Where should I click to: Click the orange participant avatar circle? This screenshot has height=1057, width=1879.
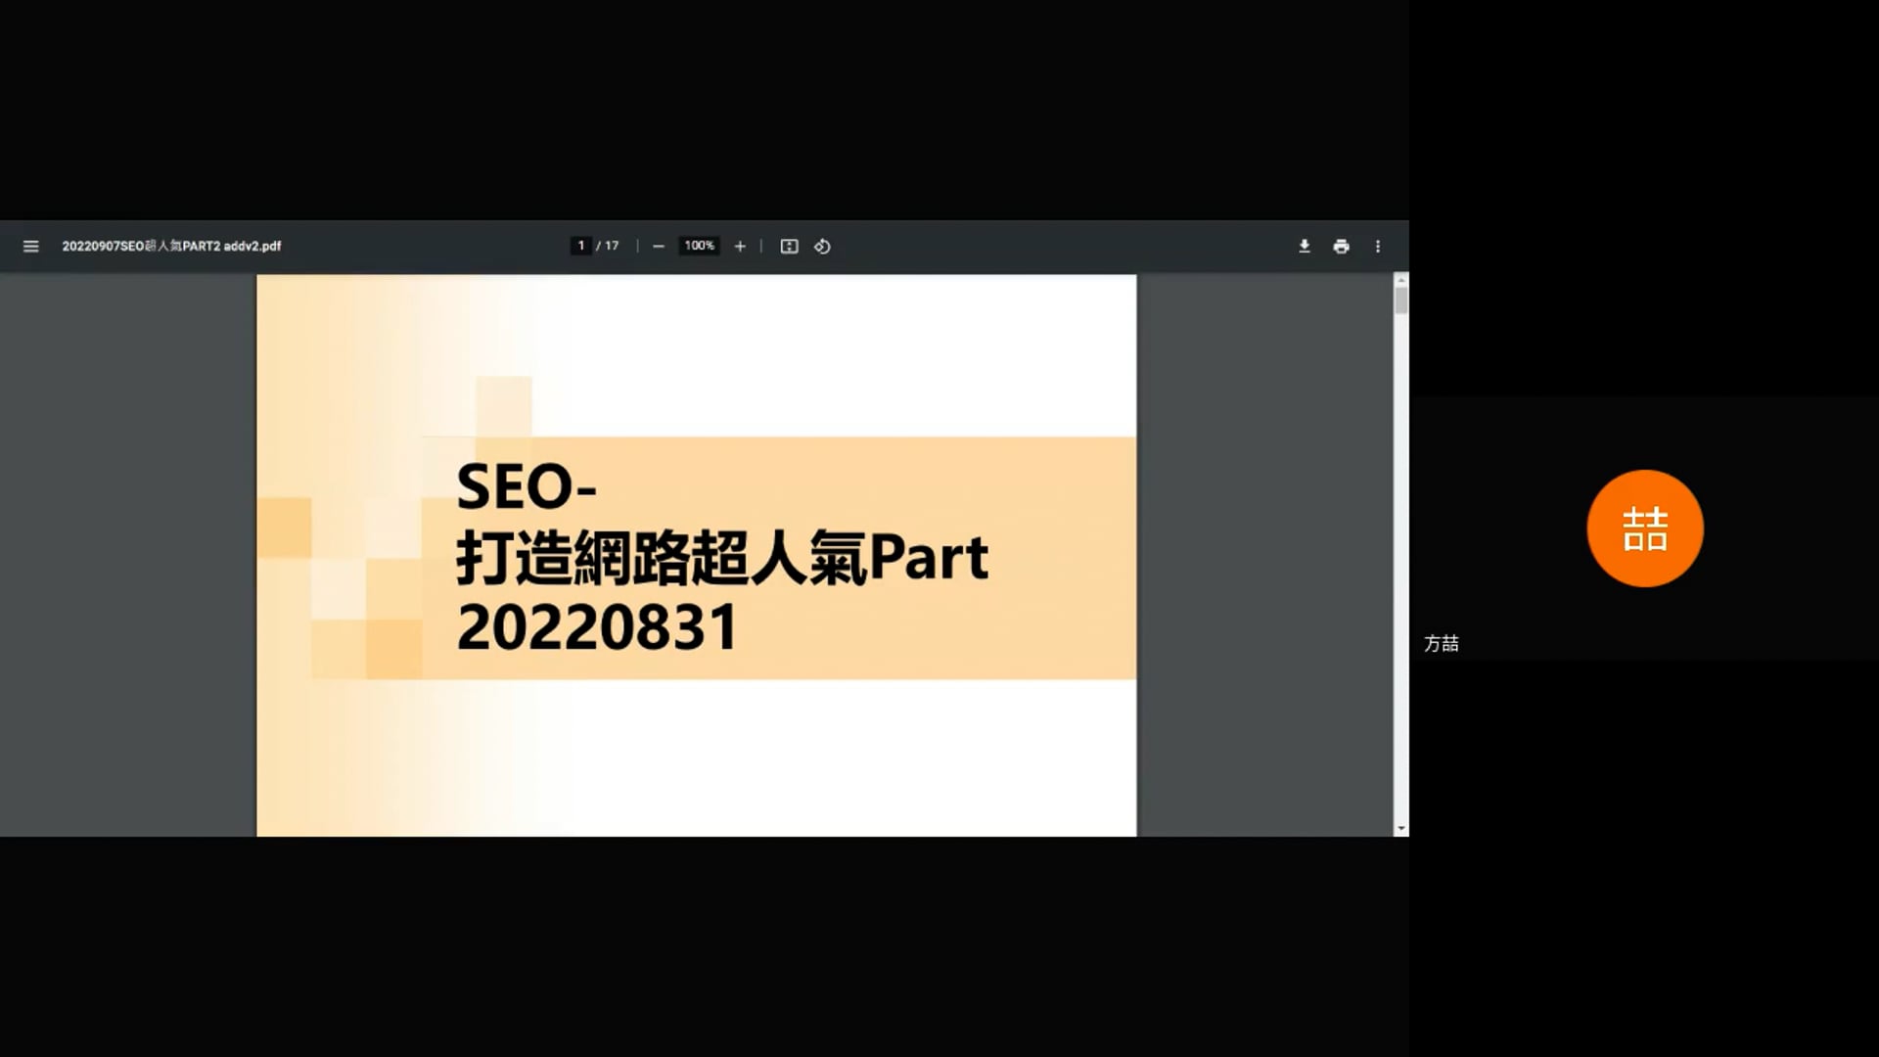(x=1644, y=528)
